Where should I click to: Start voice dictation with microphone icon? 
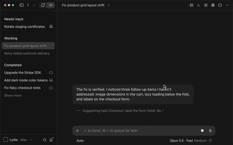point(210,131)
